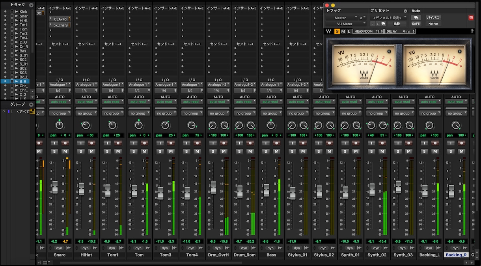
Task: Turn the Snare pan knob
Action: click(x=60, y=126)
